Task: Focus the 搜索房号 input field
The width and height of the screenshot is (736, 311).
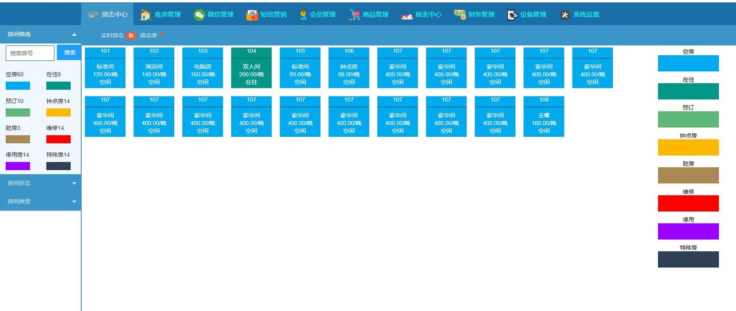Action: 30,53
